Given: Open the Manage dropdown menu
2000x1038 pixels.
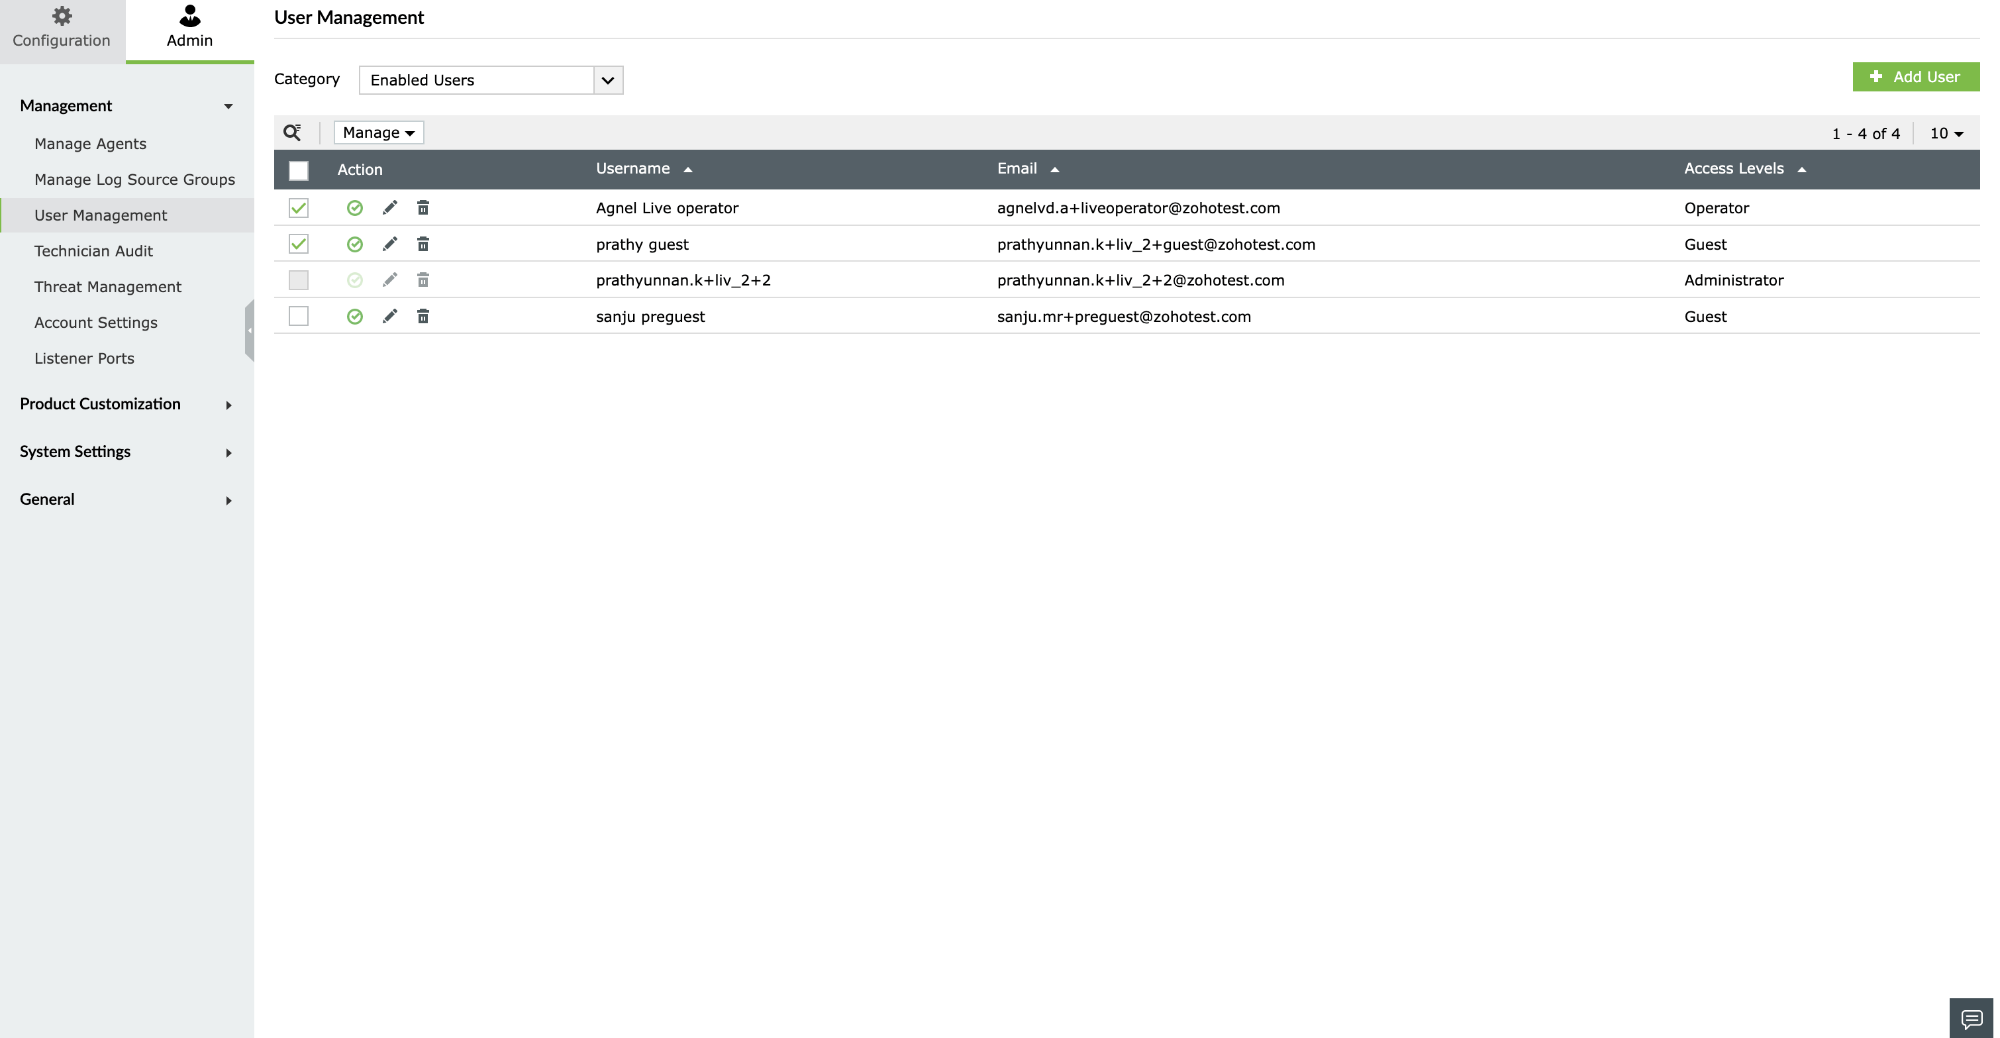Looking at the screenshot, I should [378, 132].
